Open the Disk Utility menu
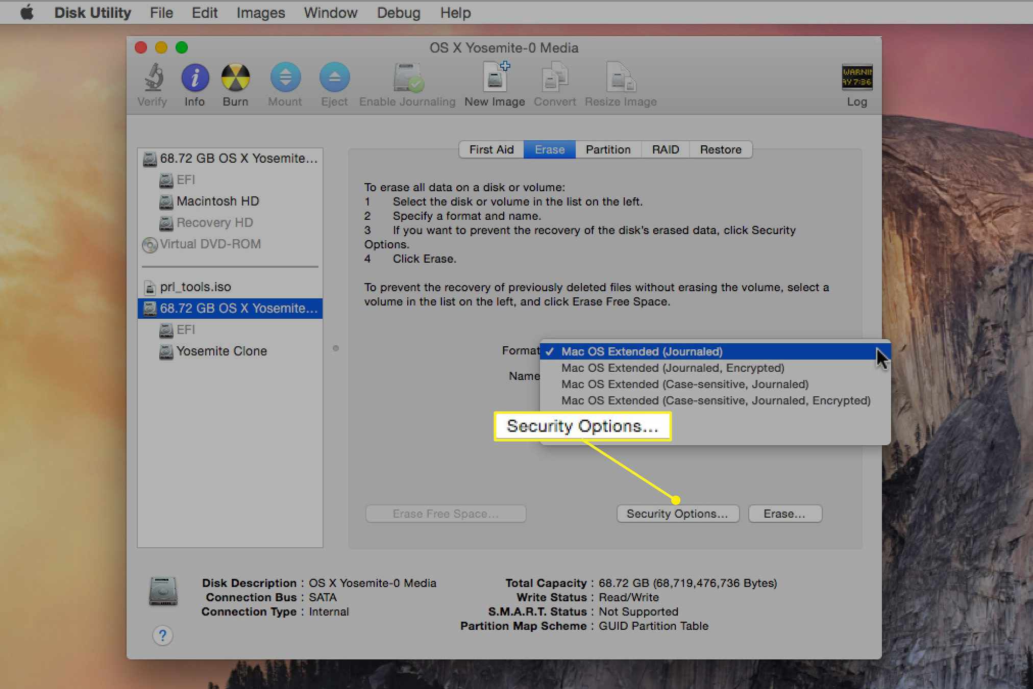This screenshot has height=689, width=1033. (92, 12)
